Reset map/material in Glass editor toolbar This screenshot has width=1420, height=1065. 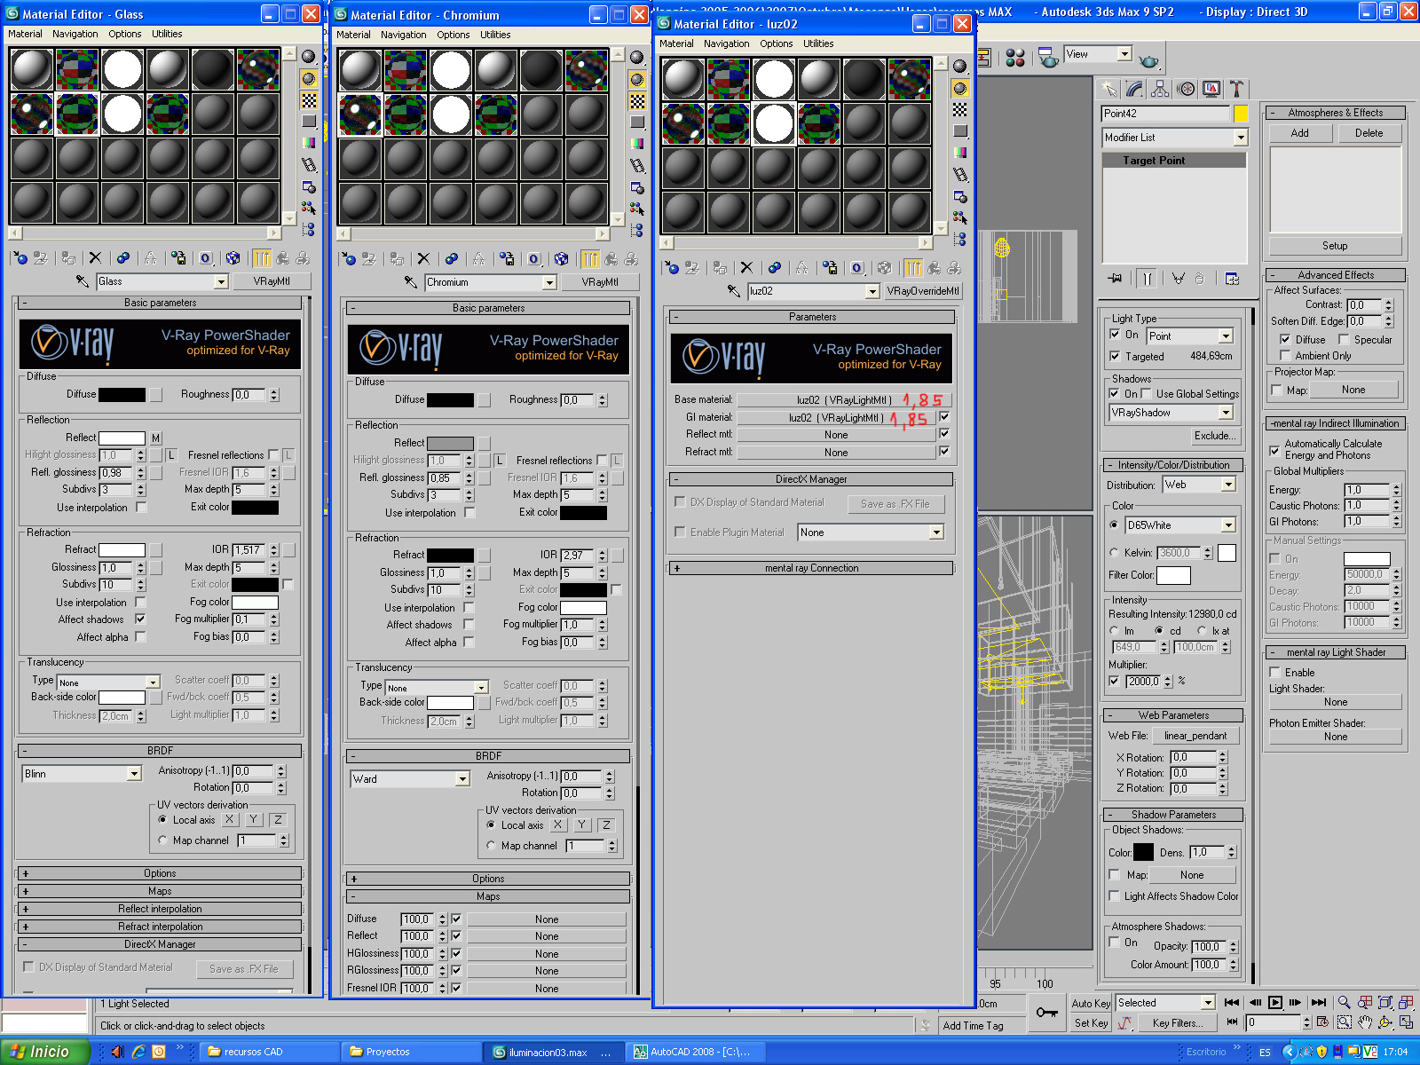(95, 258)
